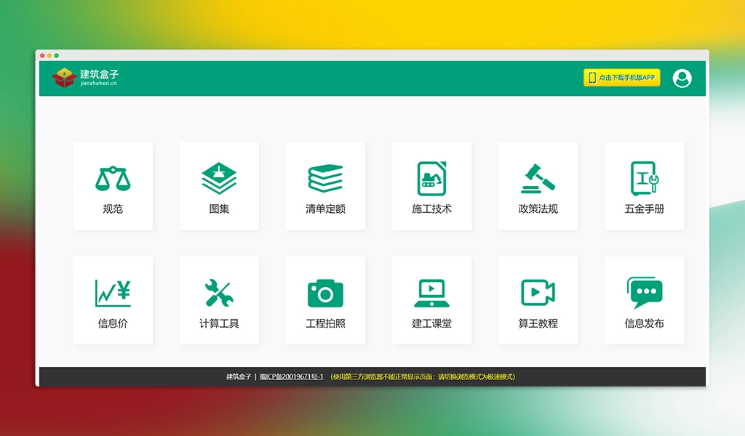This screenshot has height=436, width=745.
Task: Click the yellow browser mode notice in footer
Action: coord(423,376)
